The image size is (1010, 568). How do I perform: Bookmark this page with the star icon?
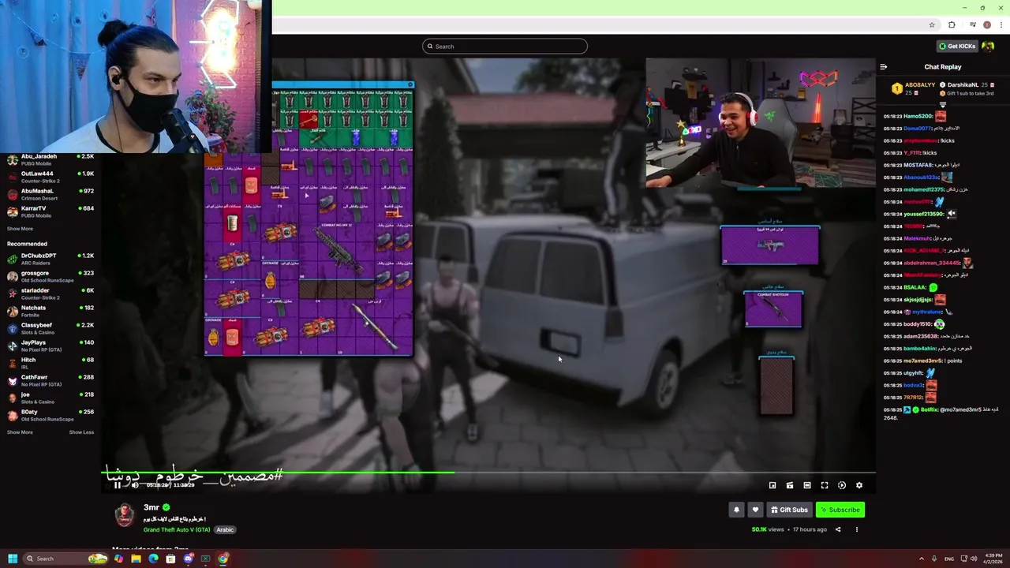[932, 24]
